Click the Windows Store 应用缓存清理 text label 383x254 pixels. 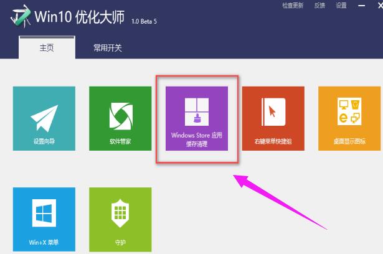point(197,139)
